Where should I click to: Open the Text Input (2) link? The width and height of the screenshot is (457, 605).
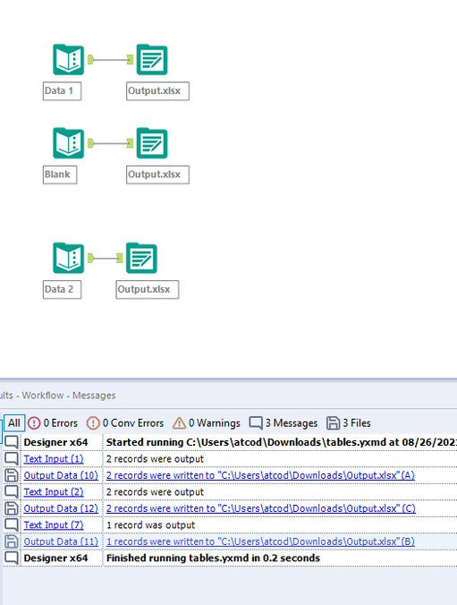pos(54,492)
